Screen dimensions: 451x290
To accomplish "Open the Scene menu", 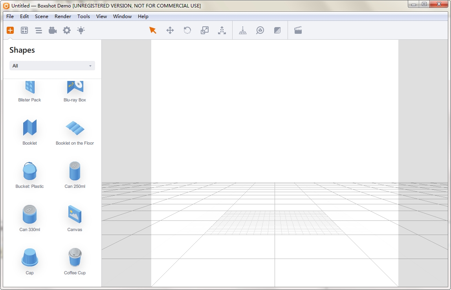I will coord(42,17).
